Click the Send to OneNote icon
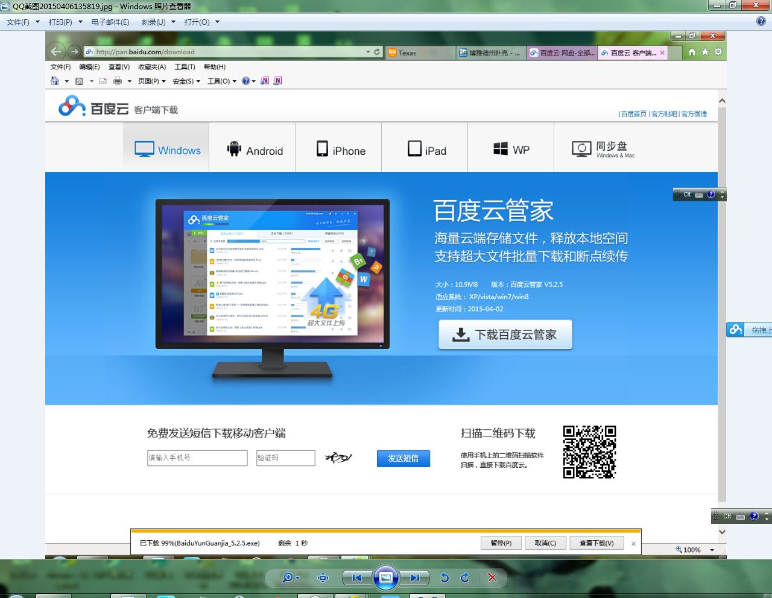 pos(265,81)
